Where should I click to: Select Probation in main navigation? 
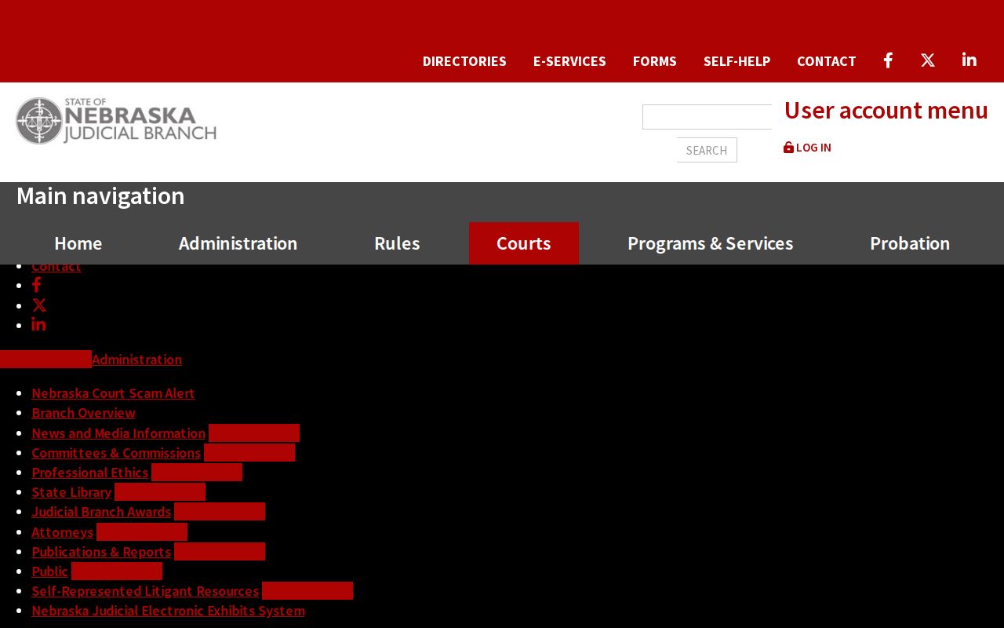(x=910, y=243)
